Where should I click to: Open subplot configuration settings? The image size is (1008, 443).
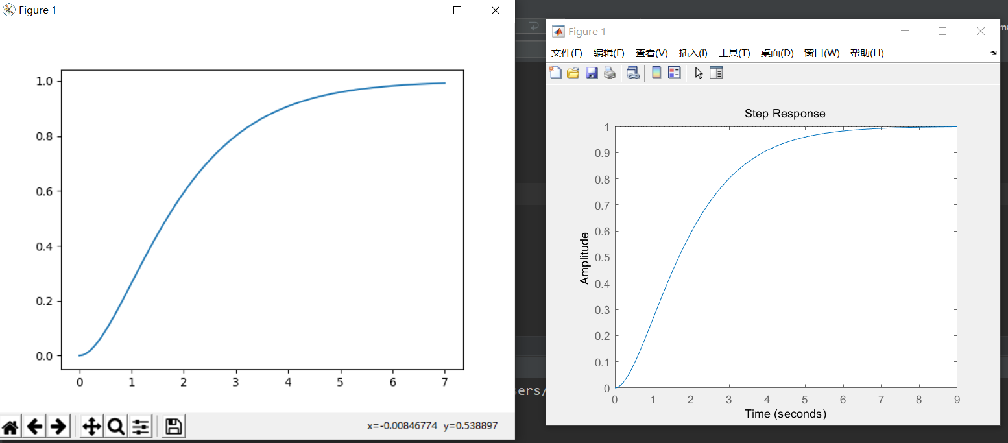click(140, 425)
